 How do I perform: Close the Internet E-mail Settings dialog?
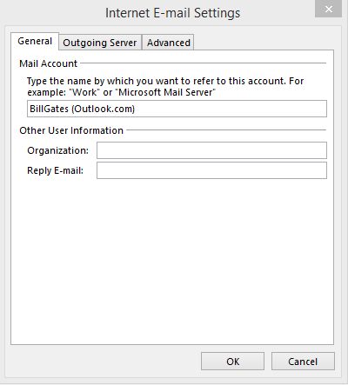(x=328, y=9)
